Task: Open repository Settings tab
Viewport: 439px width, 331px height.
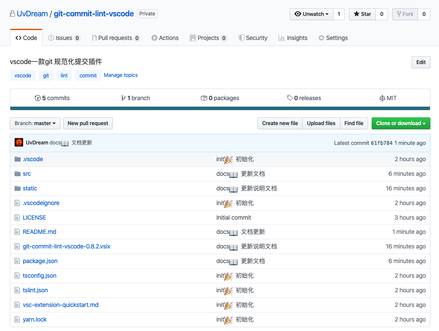Action: coord(333,38)
